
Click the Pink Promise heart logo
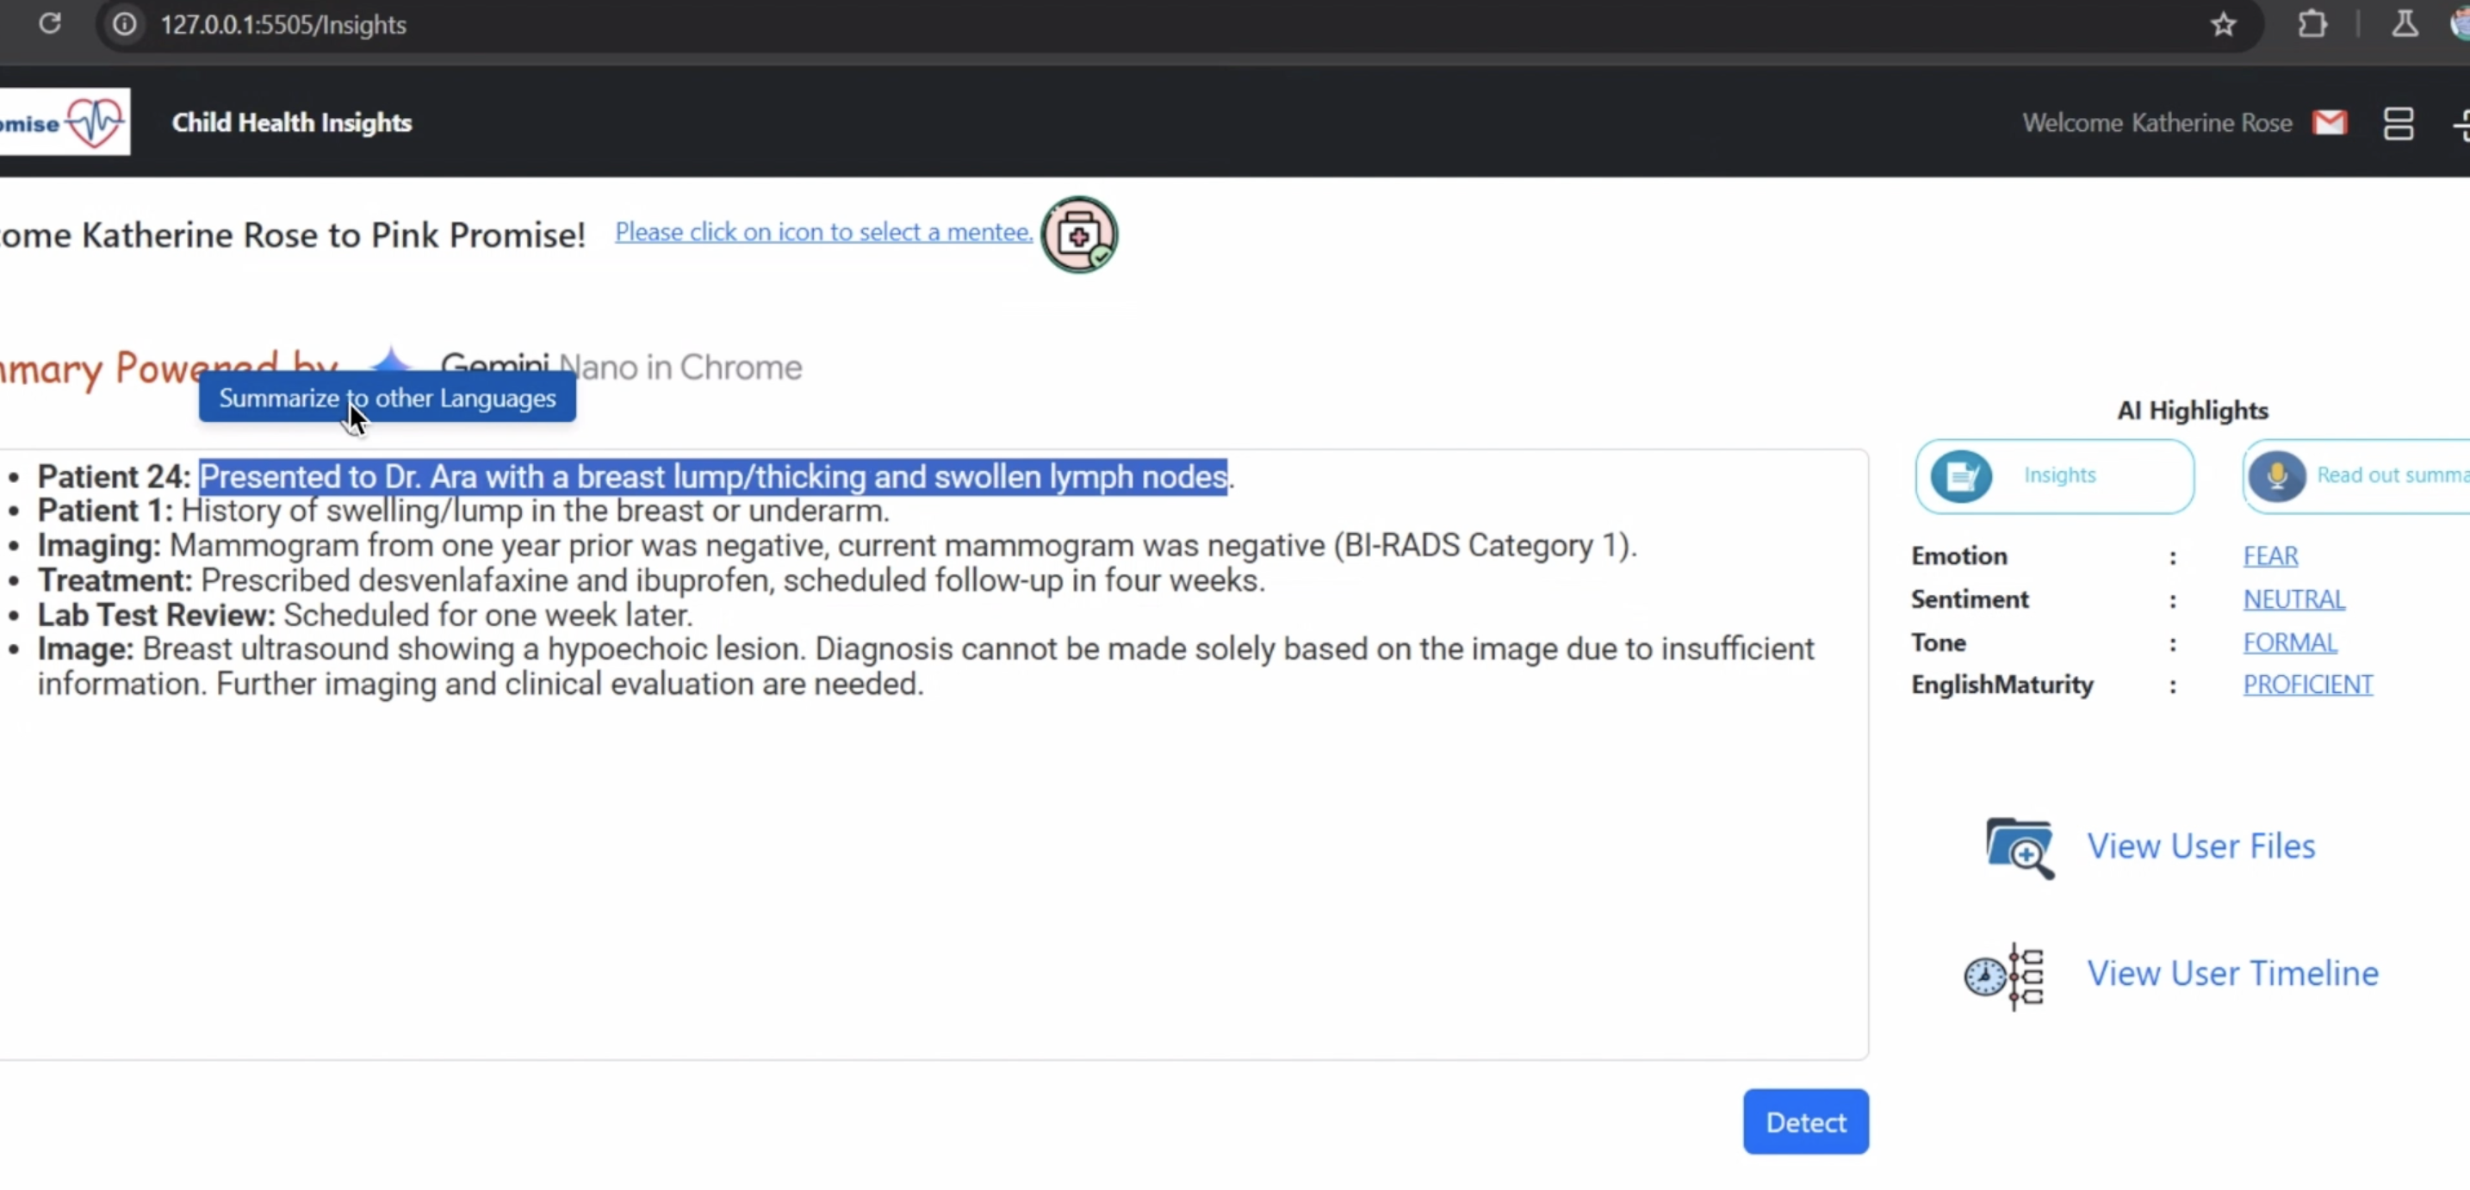(94, 121)
